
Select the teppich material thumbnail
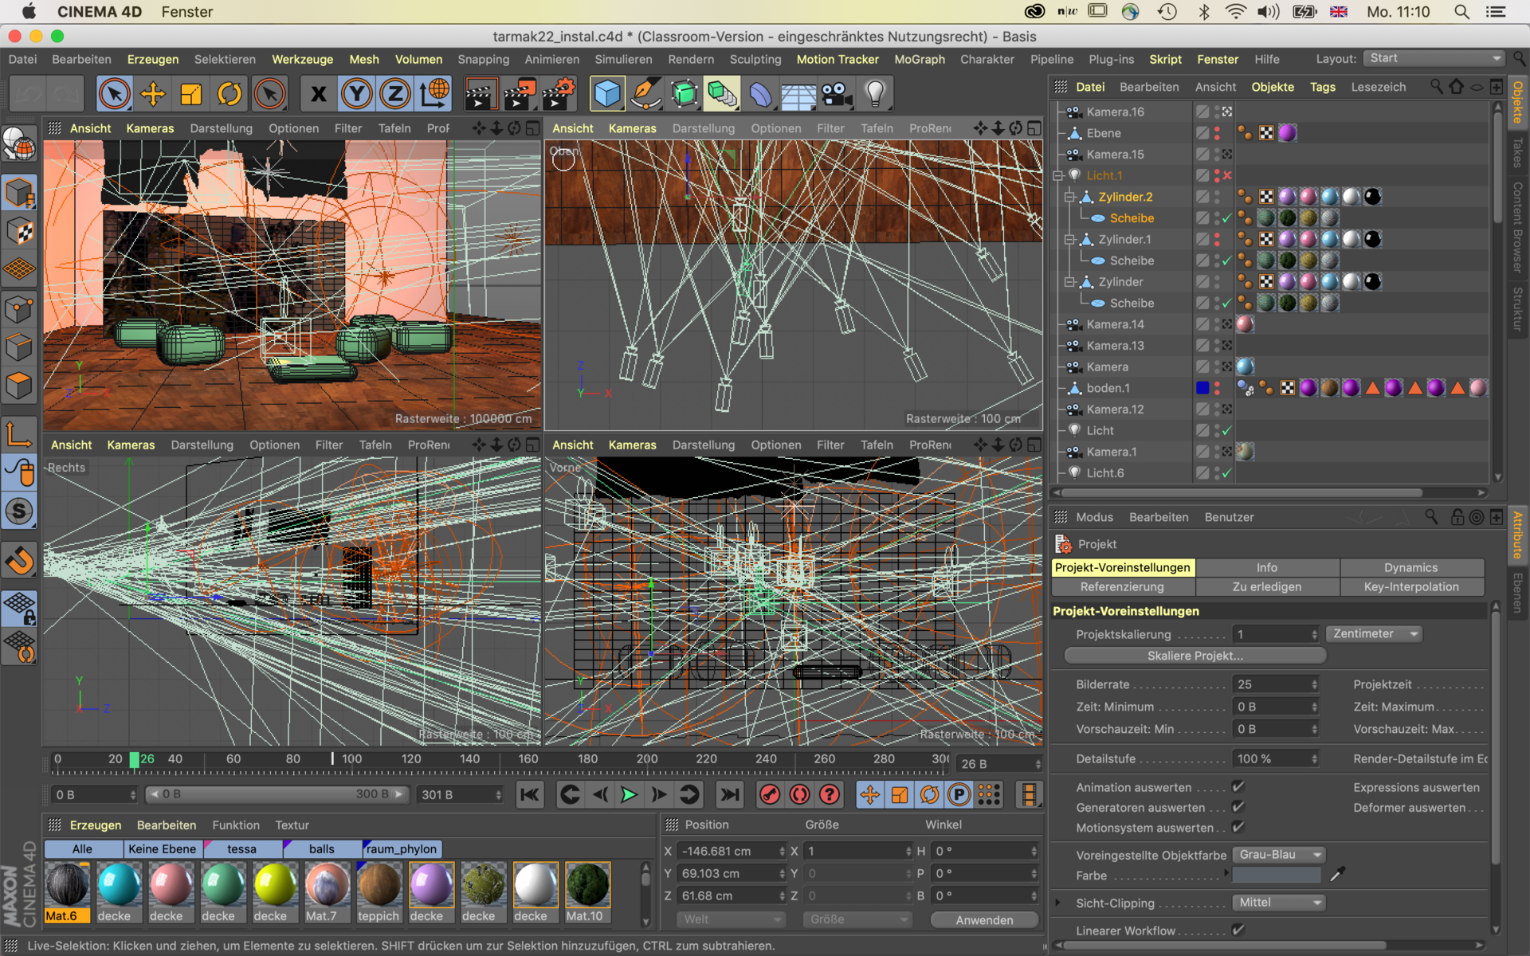coord(379,892)
